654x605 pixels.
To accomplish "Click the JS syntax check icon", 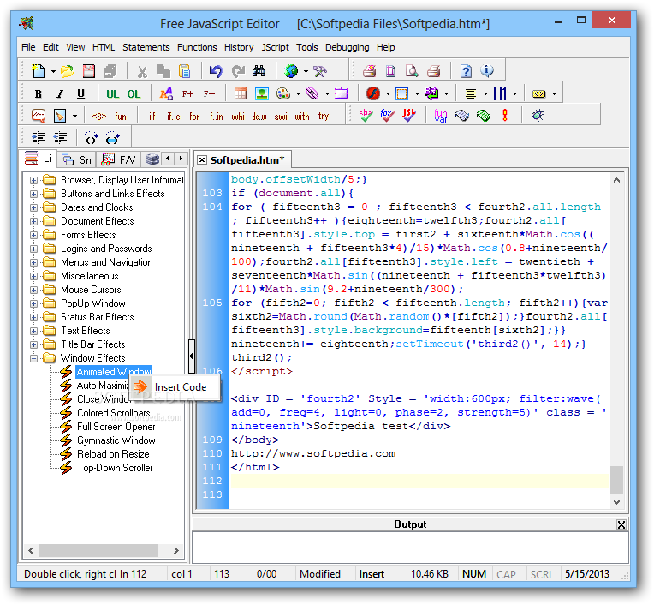I will [x=408, y=115].
